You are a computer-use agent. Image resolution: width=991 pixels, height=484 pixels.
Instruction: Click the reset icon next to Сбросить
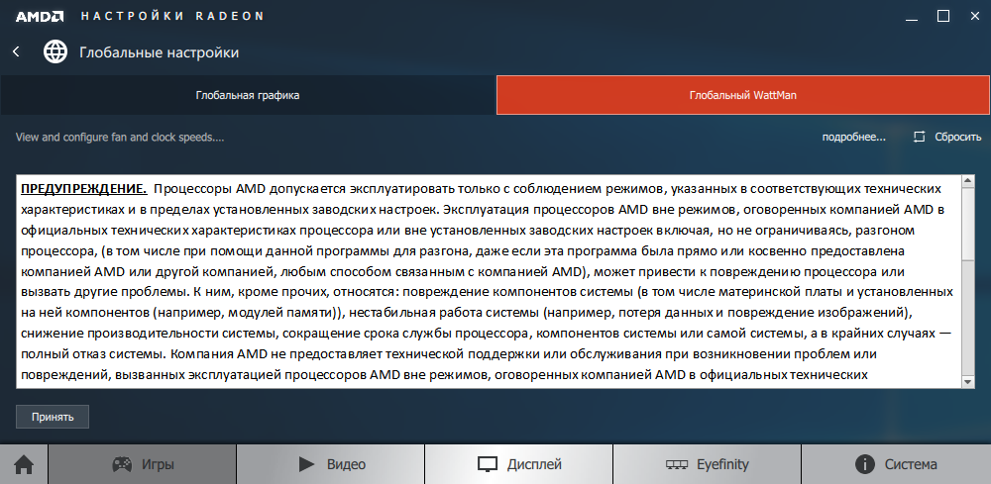920,137
